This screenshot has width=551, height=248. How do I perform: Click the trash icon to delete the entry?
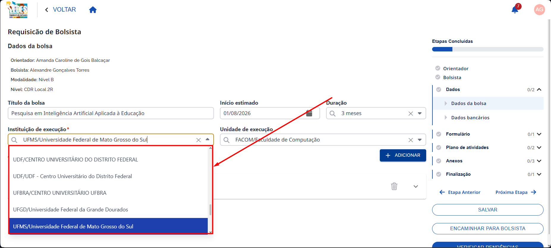click(394, 186)
